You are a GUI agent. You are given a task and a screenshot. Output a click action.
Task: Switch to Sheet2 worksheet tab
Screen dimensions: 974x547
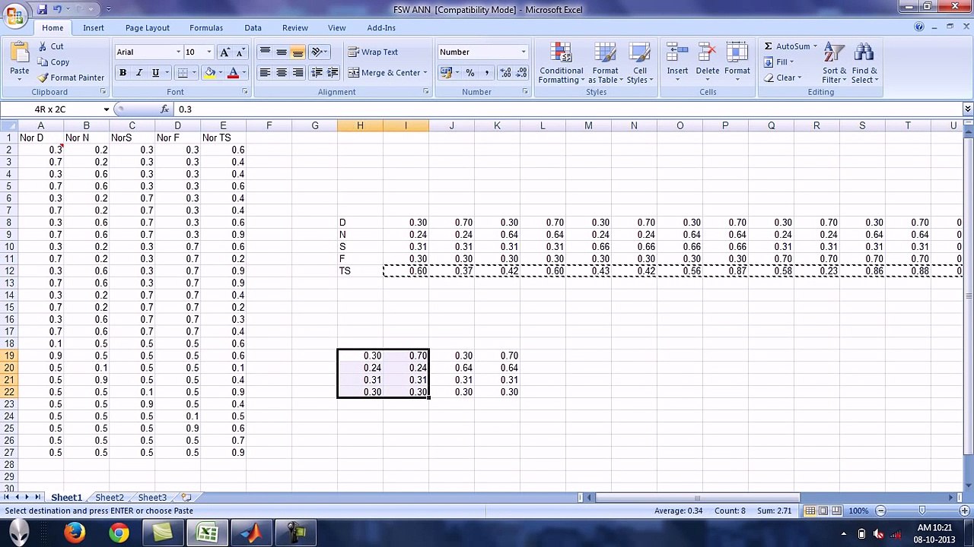[110, 498]
